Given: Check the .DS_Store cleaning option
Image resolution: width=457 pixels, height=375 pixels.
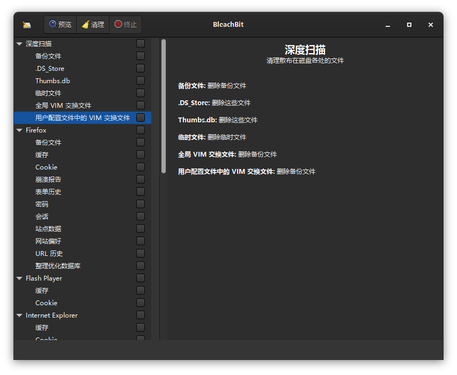Looking at the screenshot, I should point(140,68).
